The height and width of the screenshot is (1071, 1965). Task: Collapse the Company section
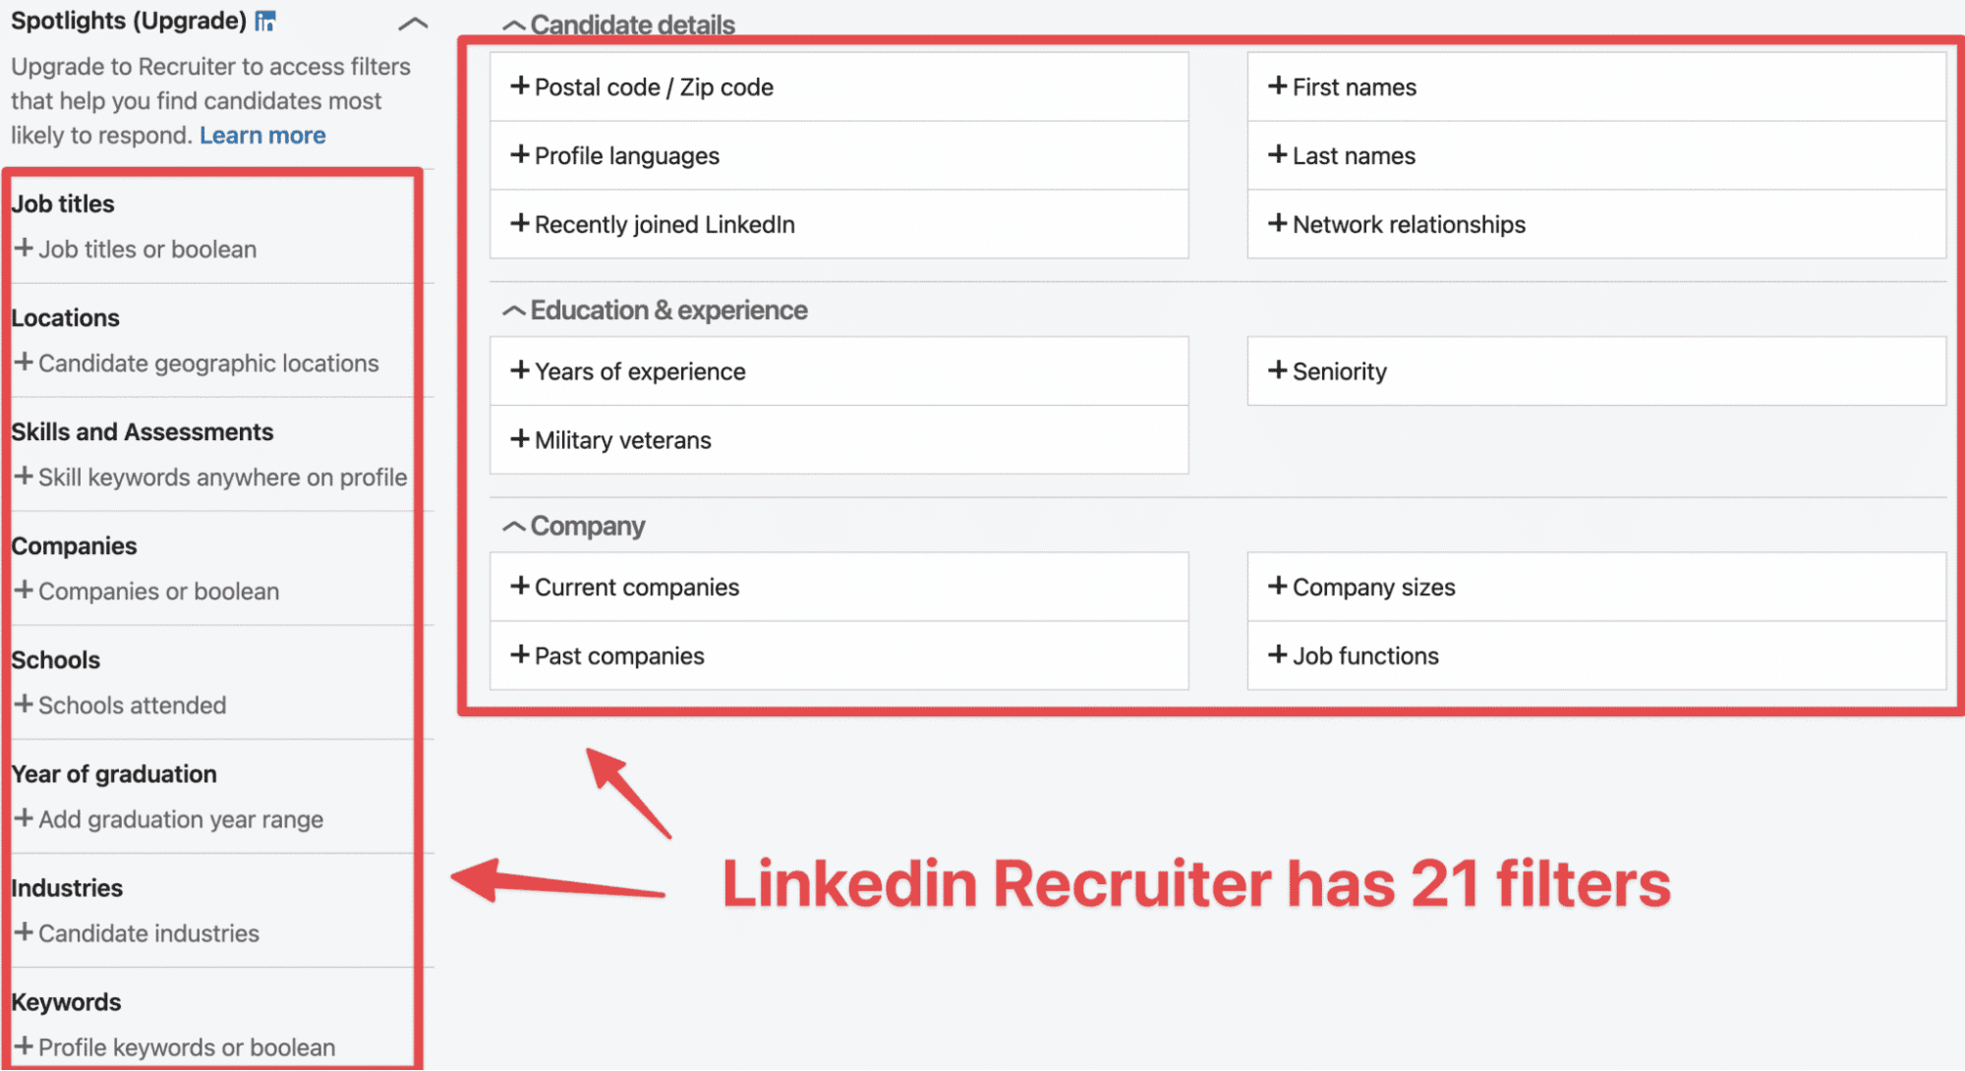coord(513,525)
